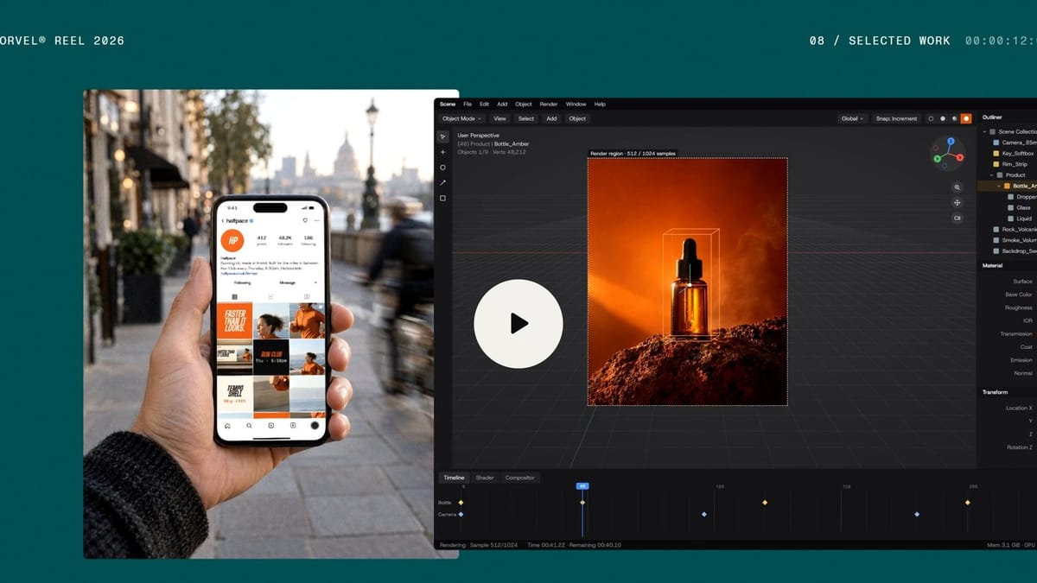Click the Select button in viewport header

click(x=526, y=118)
